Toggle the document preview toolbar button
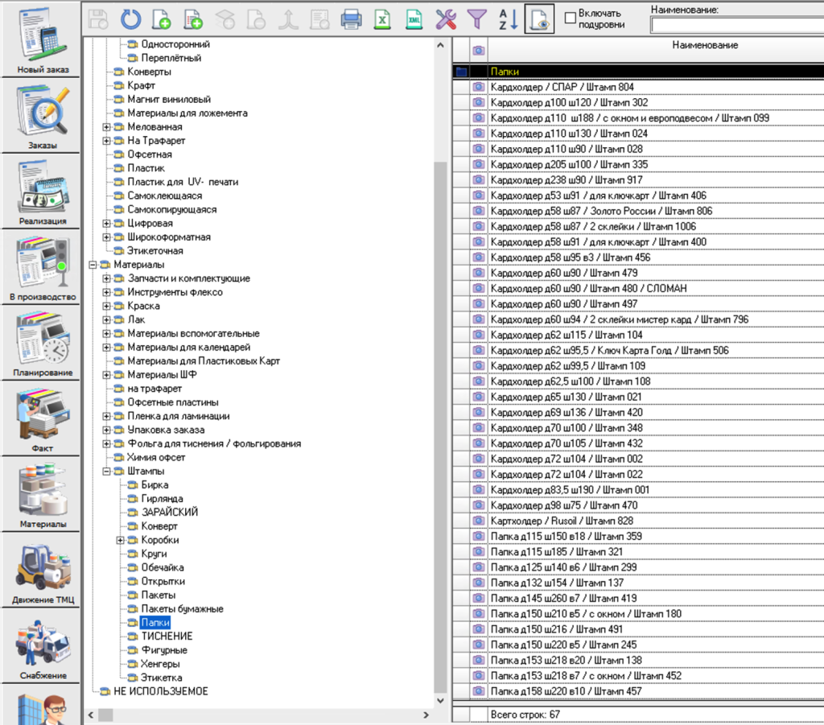 pos(539,19)
